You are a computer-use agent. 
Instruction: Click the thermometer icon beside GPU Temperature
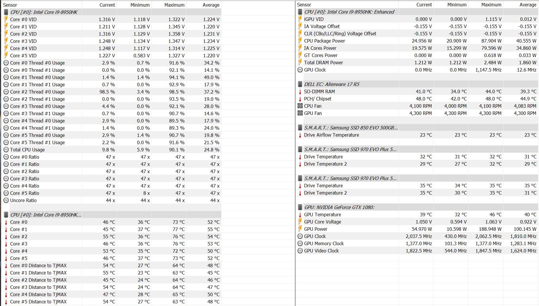(300, 215)
